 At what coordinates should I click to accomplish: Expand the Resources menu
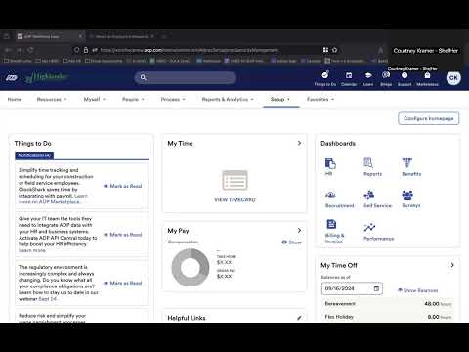point(52,99)
